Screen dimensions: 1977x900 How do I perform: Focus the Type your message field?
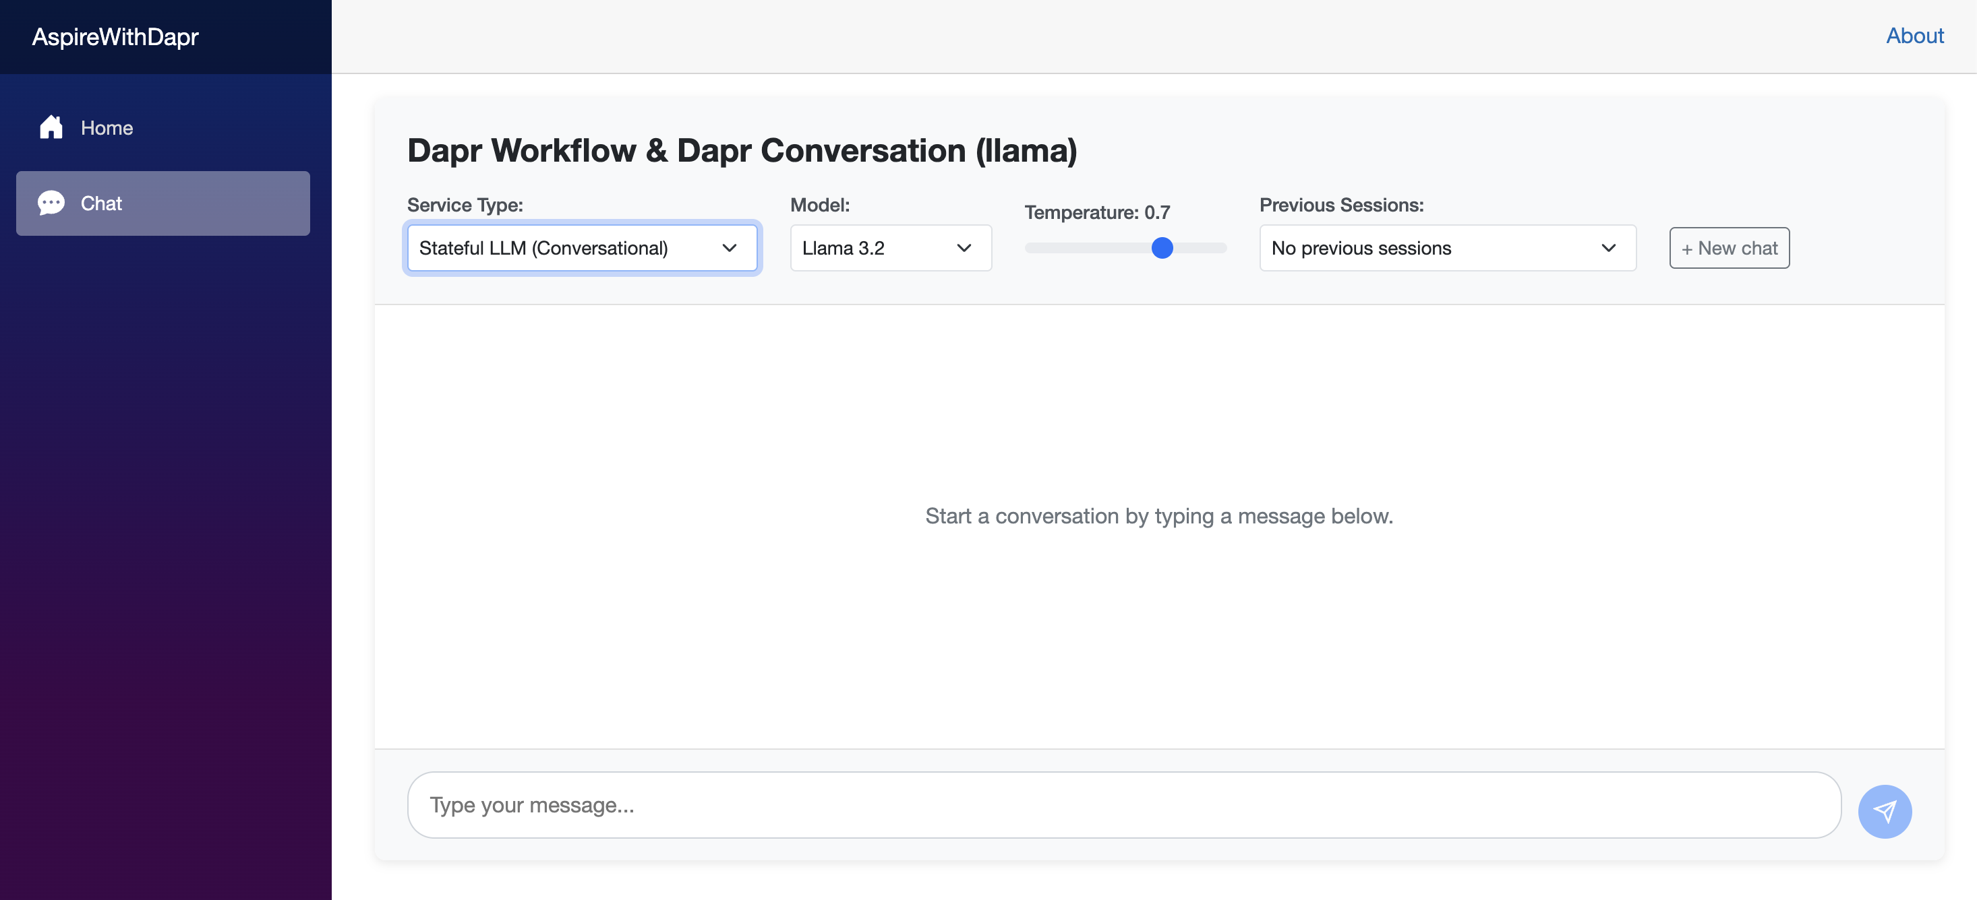point(1123,804)
